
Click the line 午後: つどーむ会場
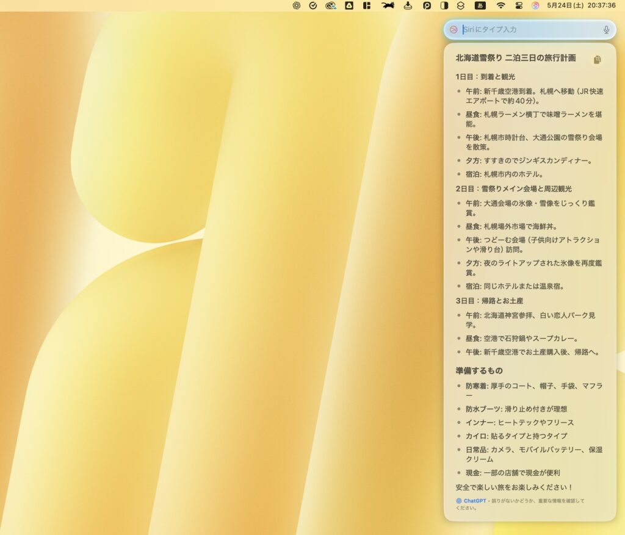click(x=532, y=245)
